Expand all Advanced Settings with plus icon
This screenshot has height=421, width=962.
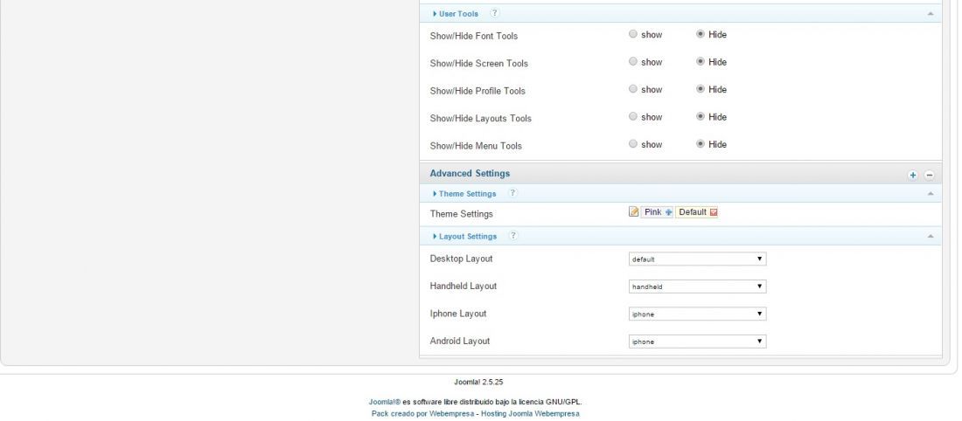point(913,176)
